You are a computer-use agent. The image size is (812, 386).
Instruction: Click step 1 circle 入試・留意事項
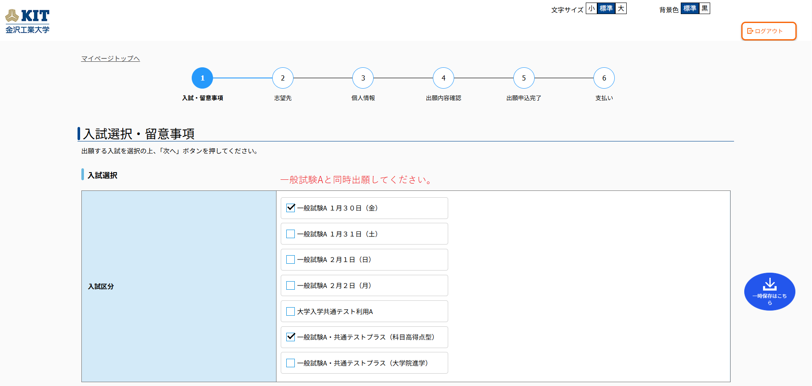pos(202,78)
